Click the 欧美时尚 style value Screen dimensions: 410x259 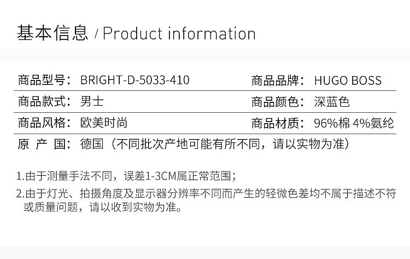tap(104, 123)
